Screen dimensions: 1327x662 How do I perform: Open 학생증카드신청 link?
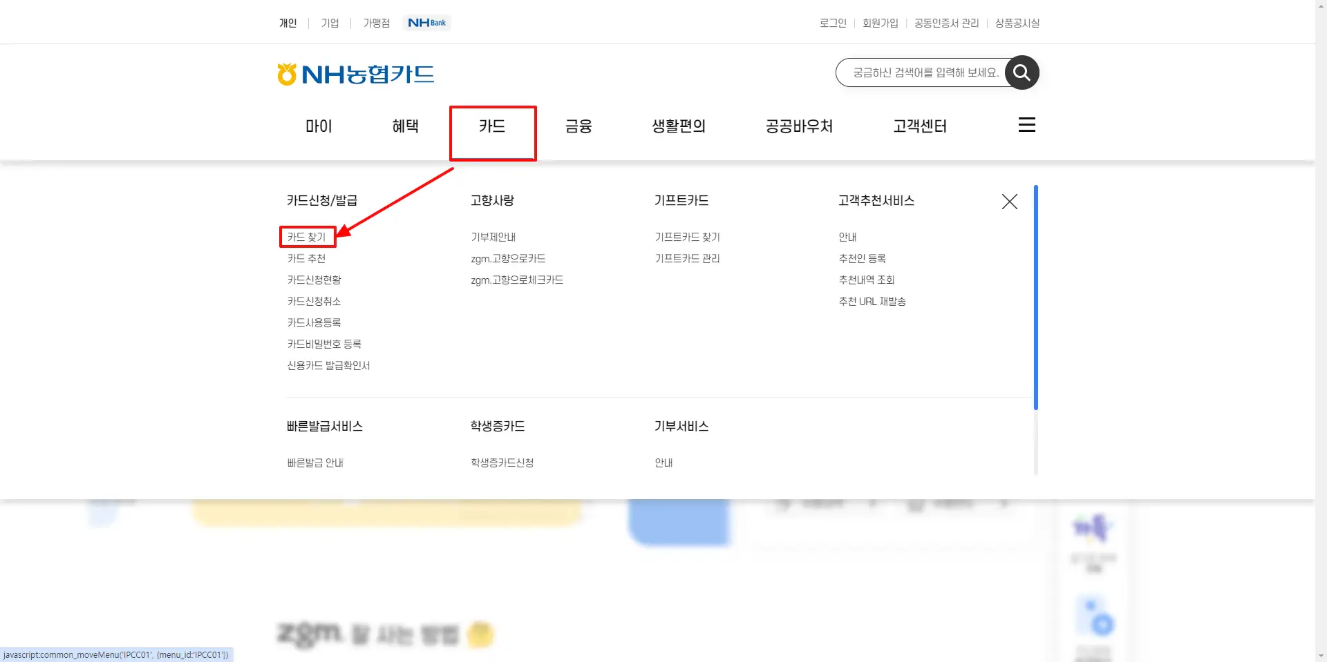502,463
